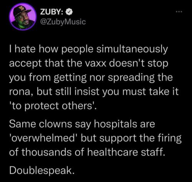Open ZUBY's profile picture

[23, 17]
